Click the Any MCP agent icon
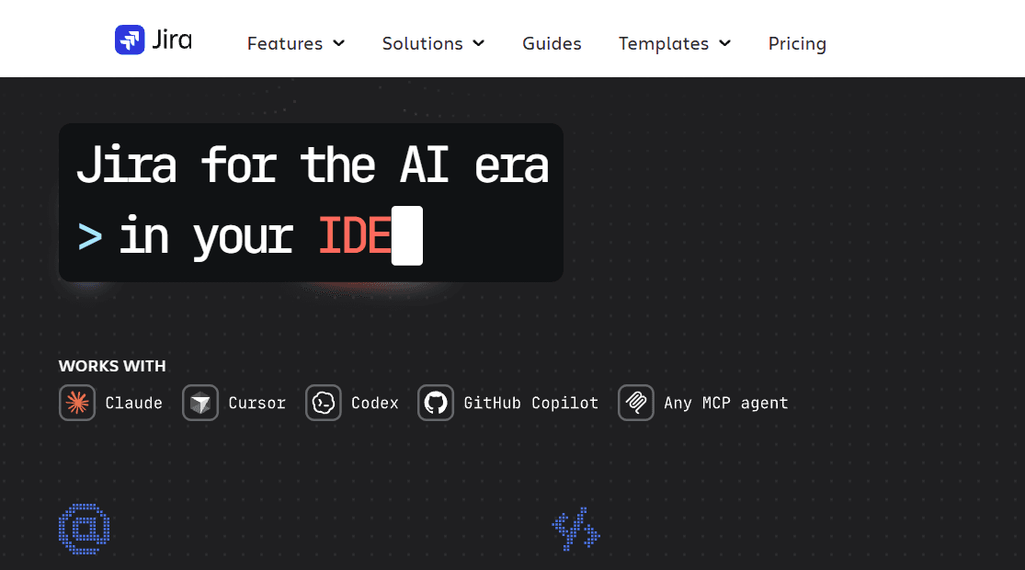Screen dimensions: 1025x570 coord(636,403)
